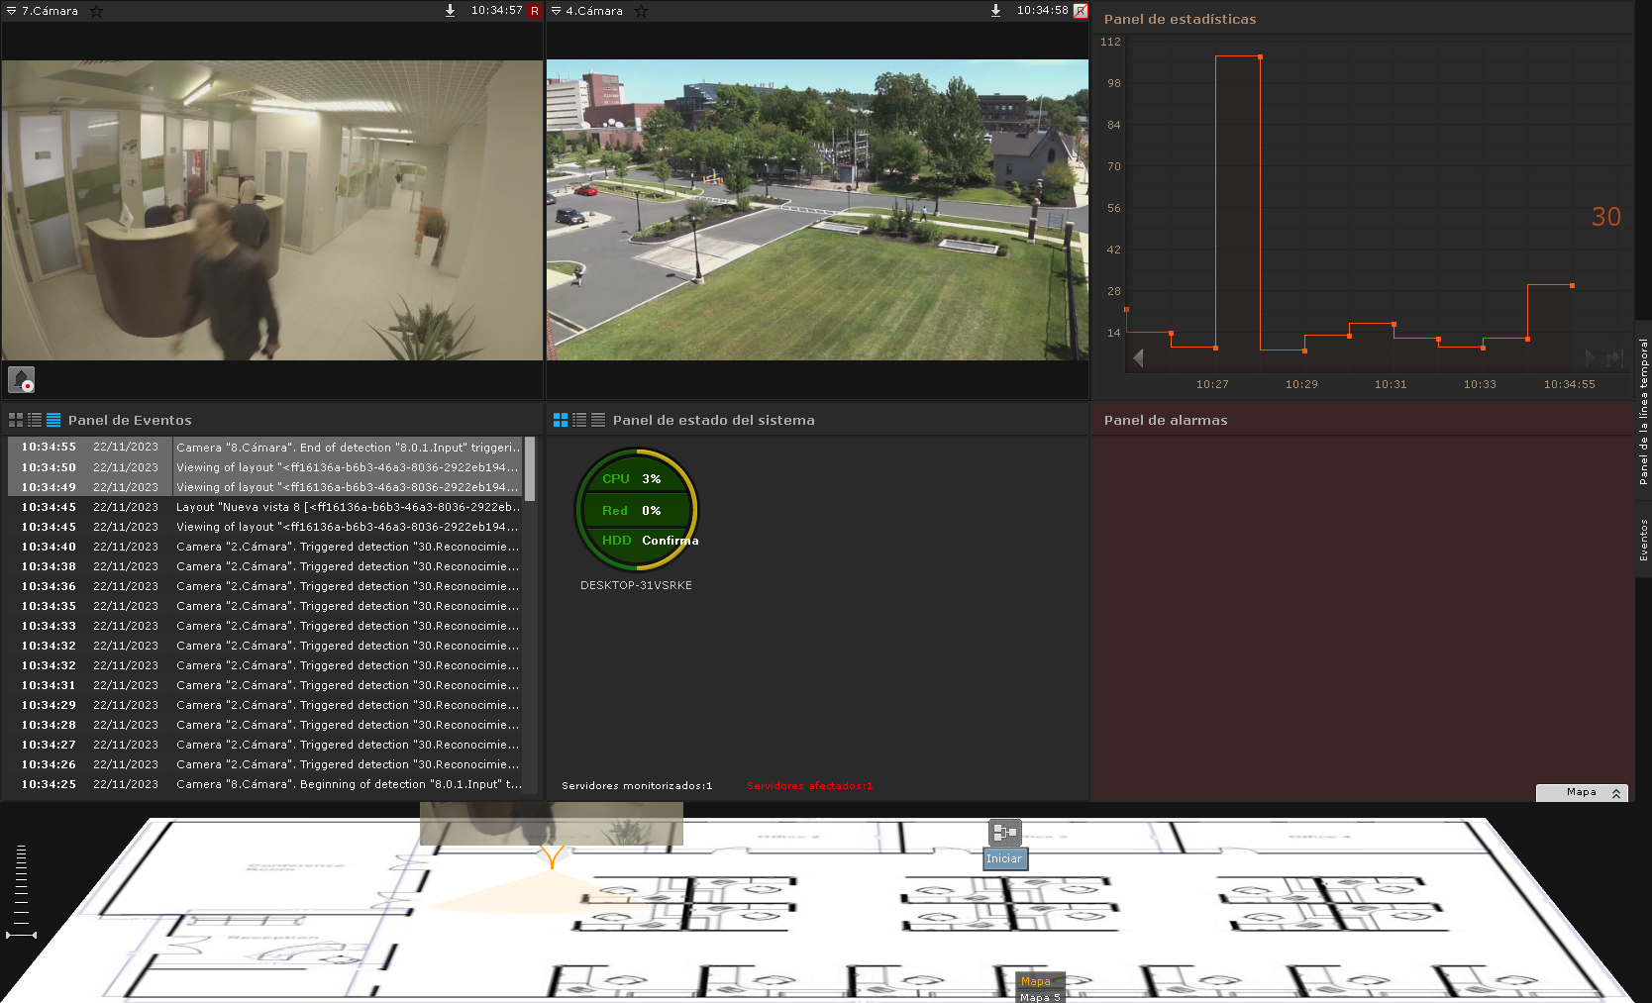
Task: Click the recording status icon on 4.Cámara
Action: tap(1081, 11)
